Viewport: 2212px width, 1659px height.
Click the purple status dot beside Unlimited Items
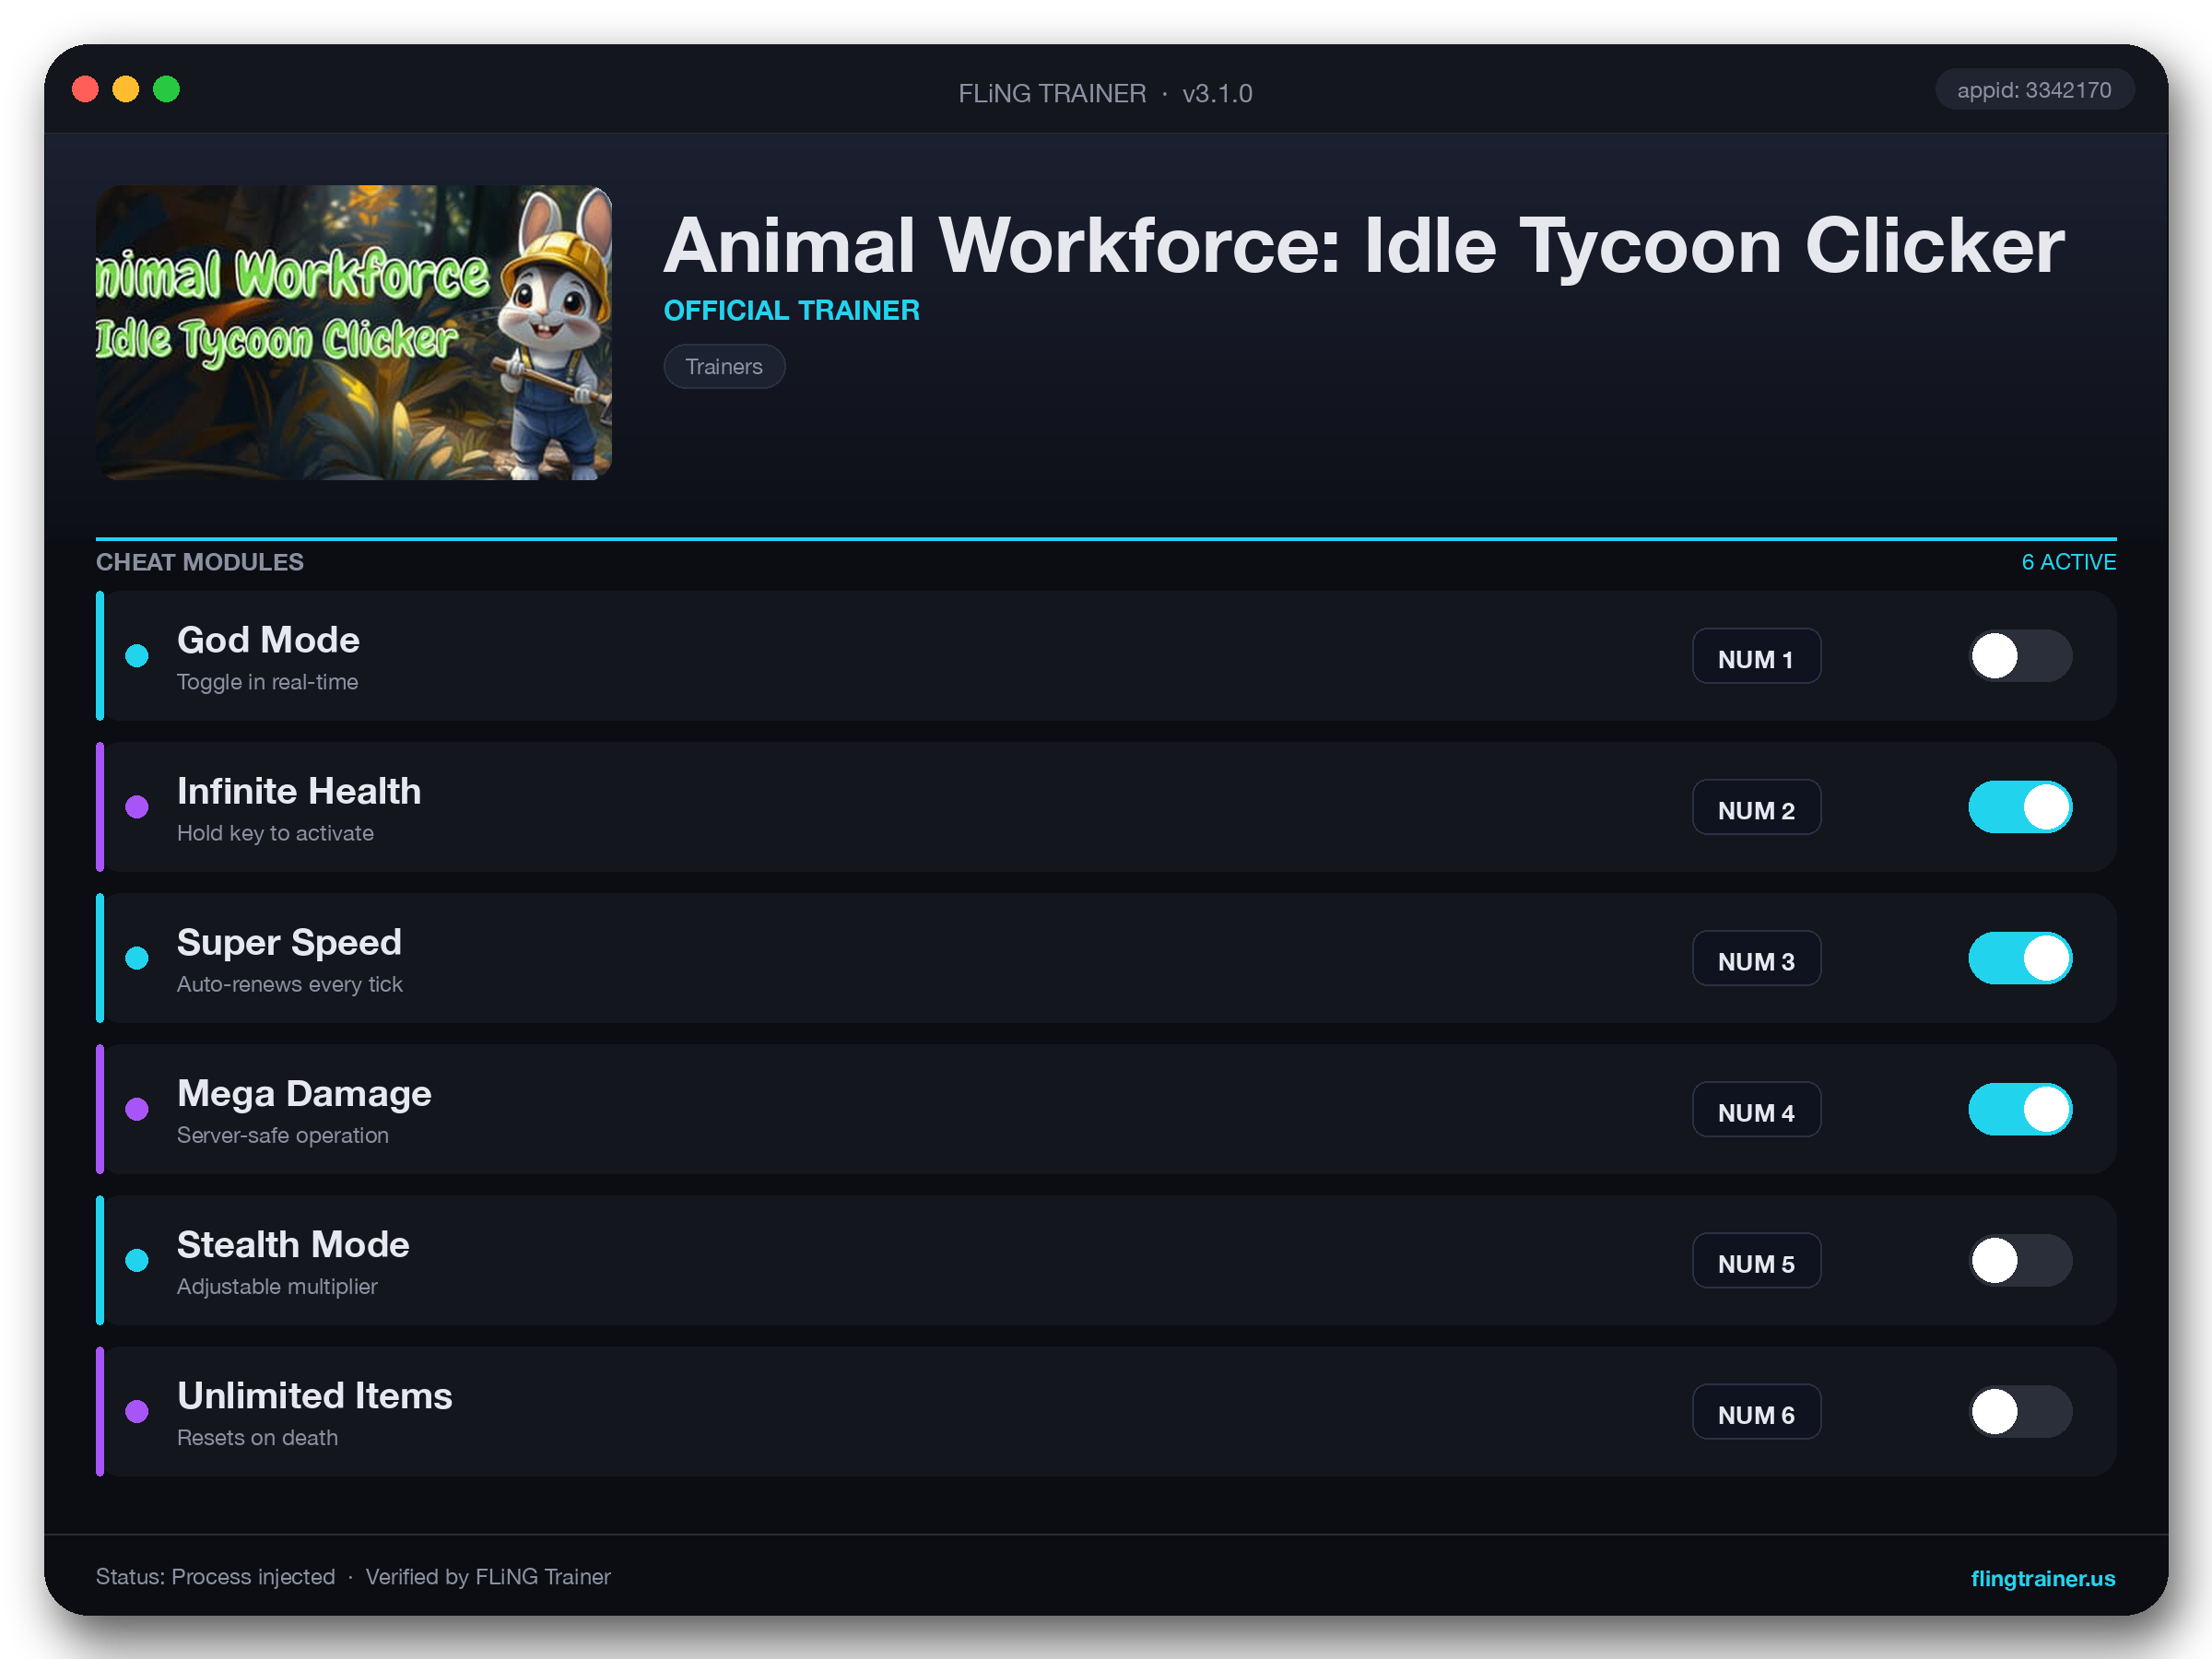137,1411
